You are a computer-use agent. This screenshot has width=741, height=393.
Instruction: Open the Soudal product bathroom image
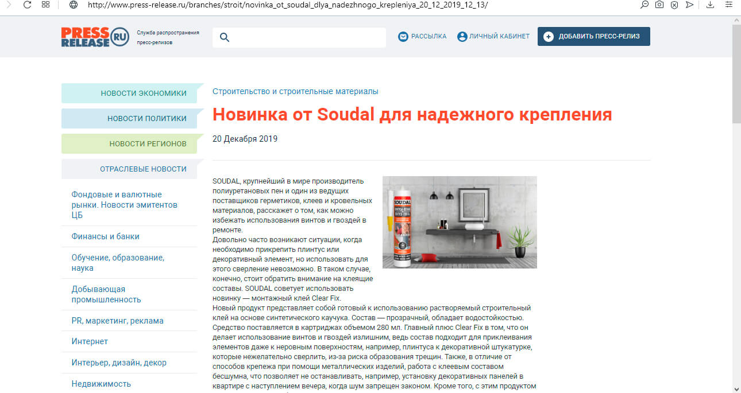460,222
